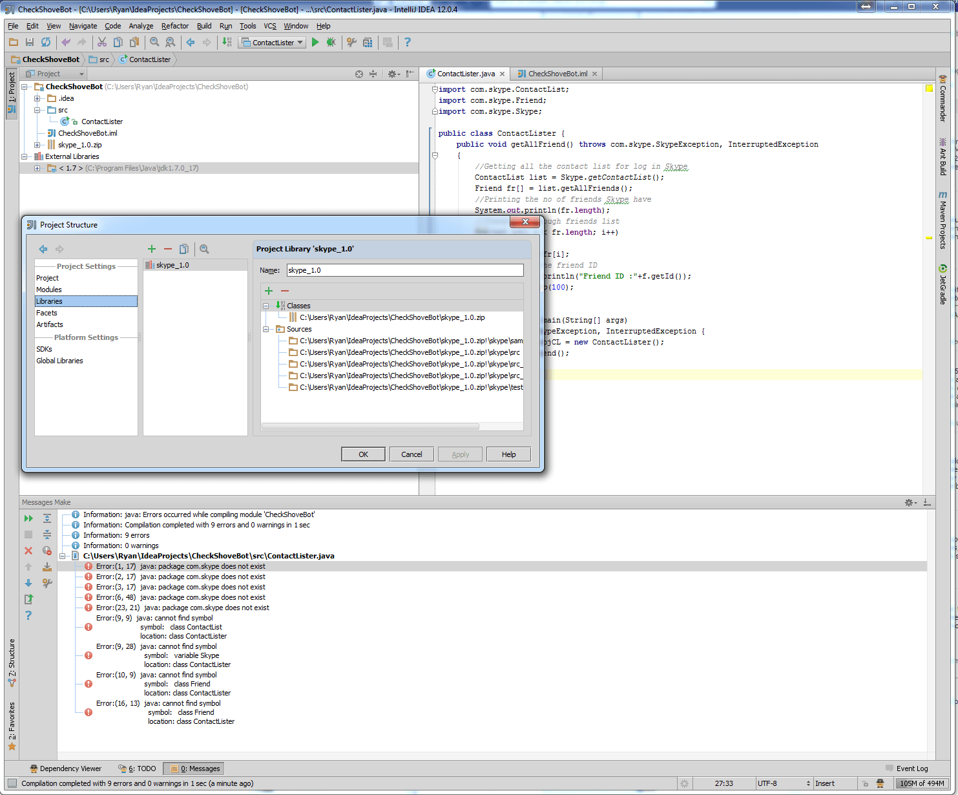Add new library with green plus

(152, 249)
